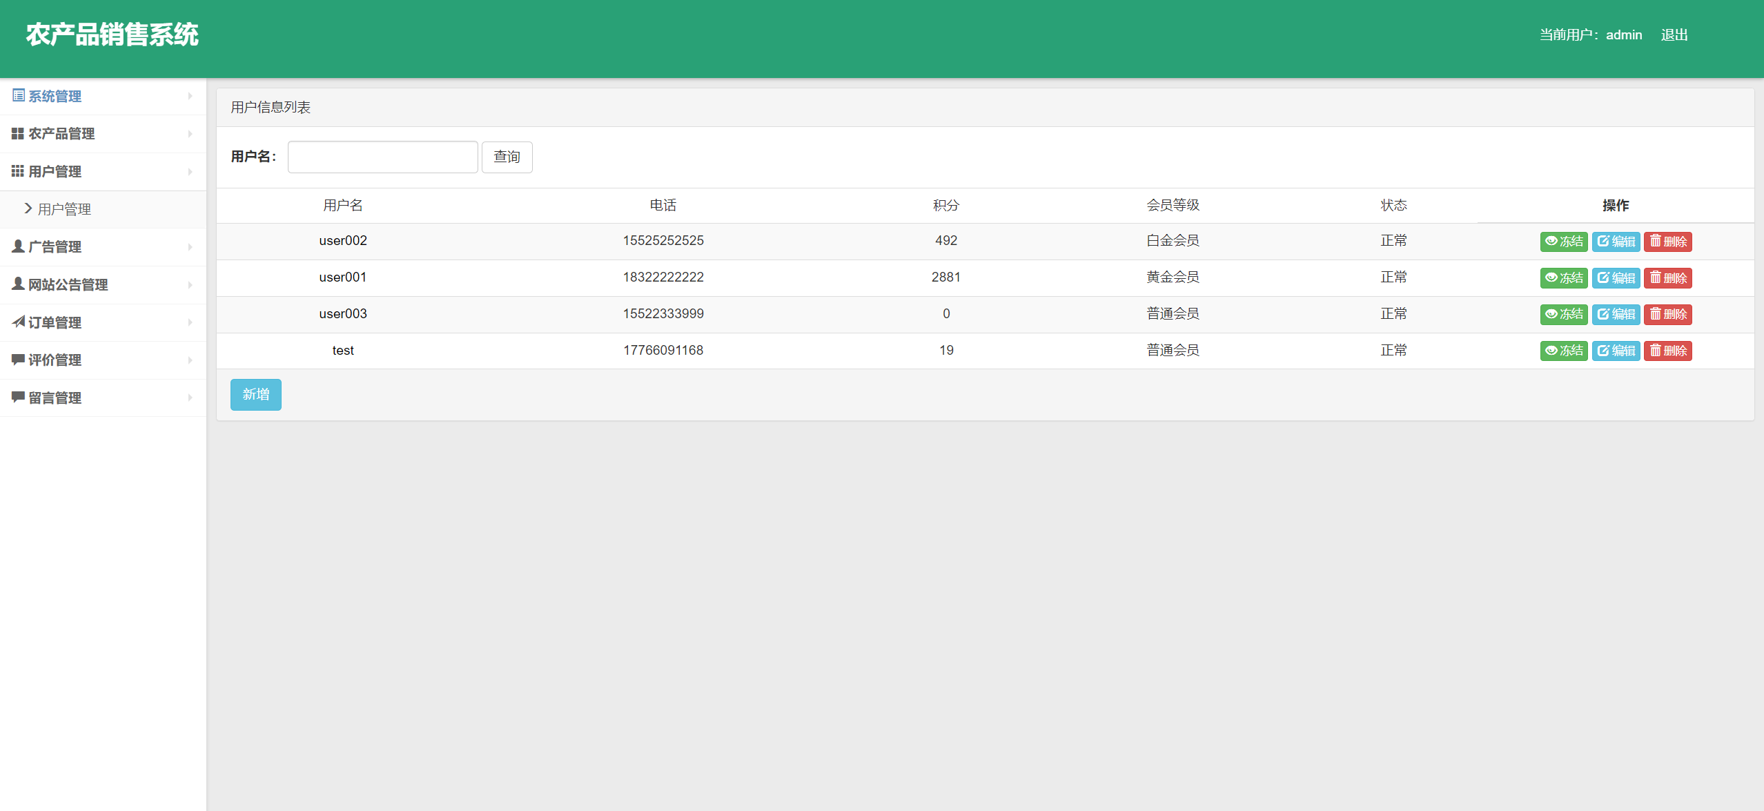Click the 退出 logout link
This screenshot has width=1764, height=811.
pyautogui.click(x=1674, y=35)
